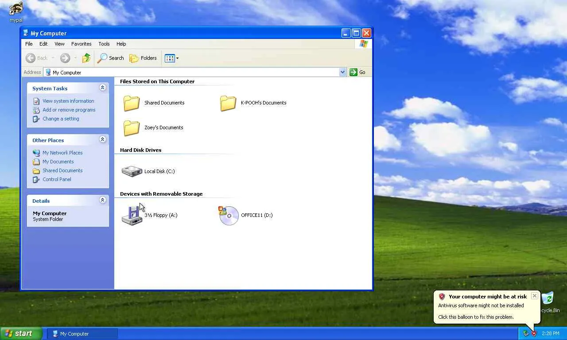Screen dimensions: 567x340
Task: Click the Windows flag logo in menu bar
Action: pos(364,44)
